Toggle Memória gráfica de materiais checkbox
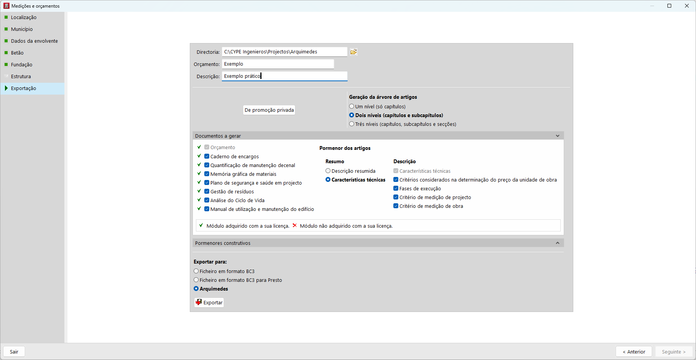The height and width of the screenshot is (360, 696). 207,174
